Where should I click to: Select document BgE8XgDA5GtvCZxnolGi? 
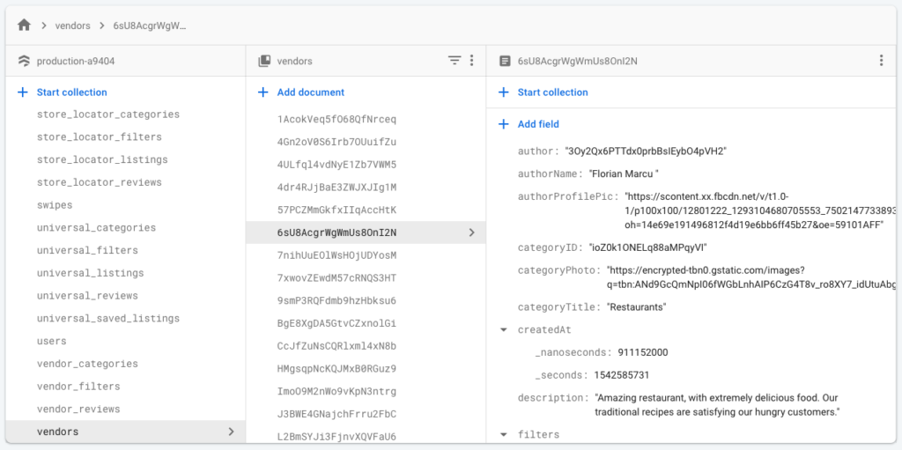pyautogui.click(x=336, y=323)
